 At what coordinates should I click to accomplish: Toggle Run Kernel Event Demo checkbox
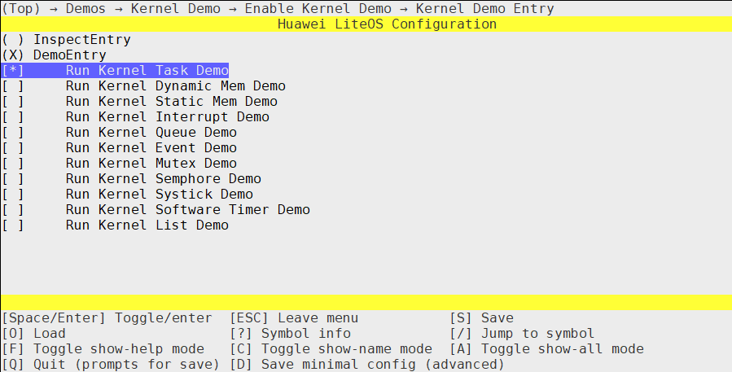pyautogui.click(x=120, y=147)
